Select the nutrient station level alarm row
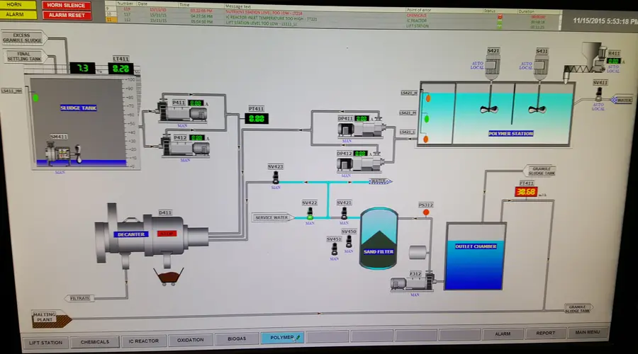The width and height of the screenshot is (638, 354). (x=332, y=13)
